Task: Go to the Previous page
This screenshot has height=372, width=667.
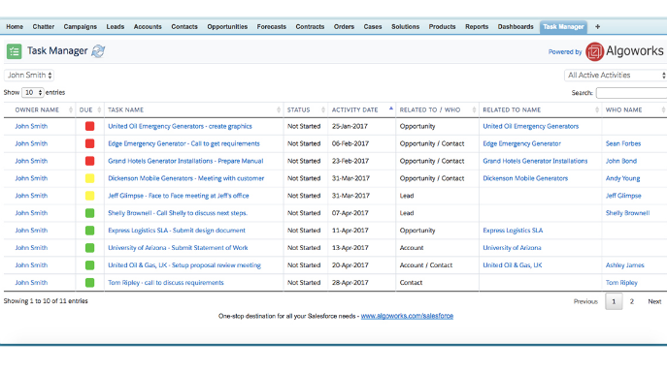Action: click(585, 301)
